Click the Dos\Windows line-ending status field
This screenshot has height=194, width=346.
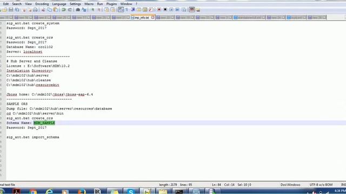click(x=290, y=185)
